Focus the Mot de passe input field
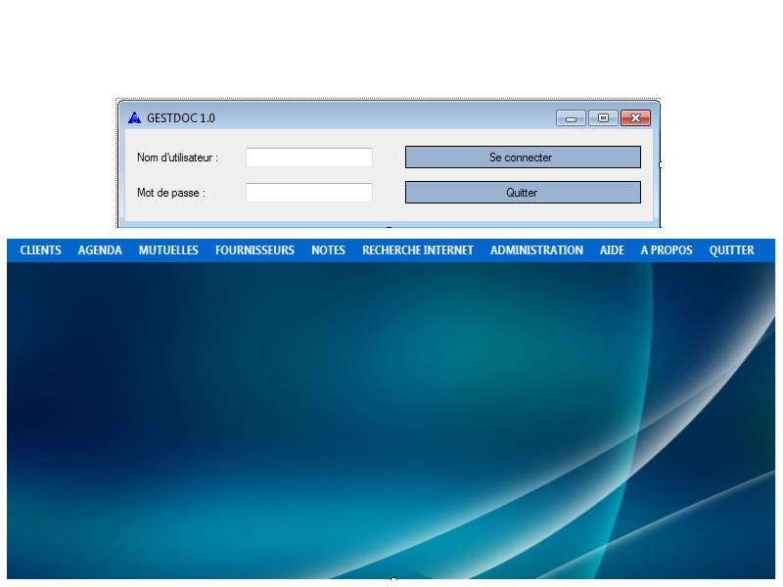The image size is (783, 587). (x=309, y=192)
